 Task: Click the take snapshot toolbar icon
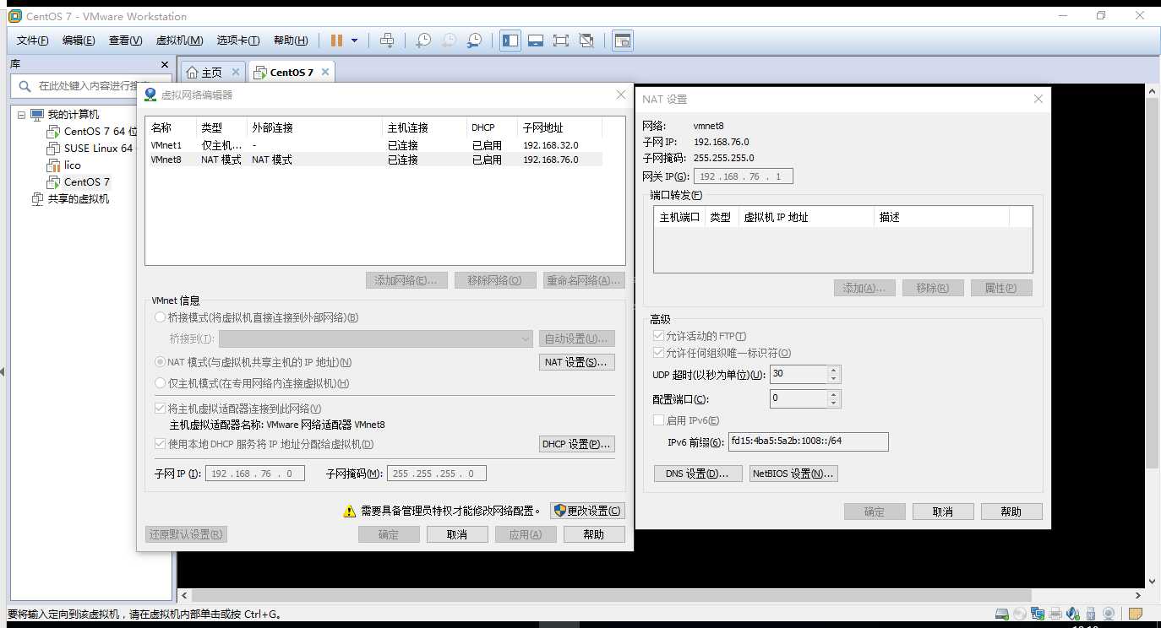423,41
